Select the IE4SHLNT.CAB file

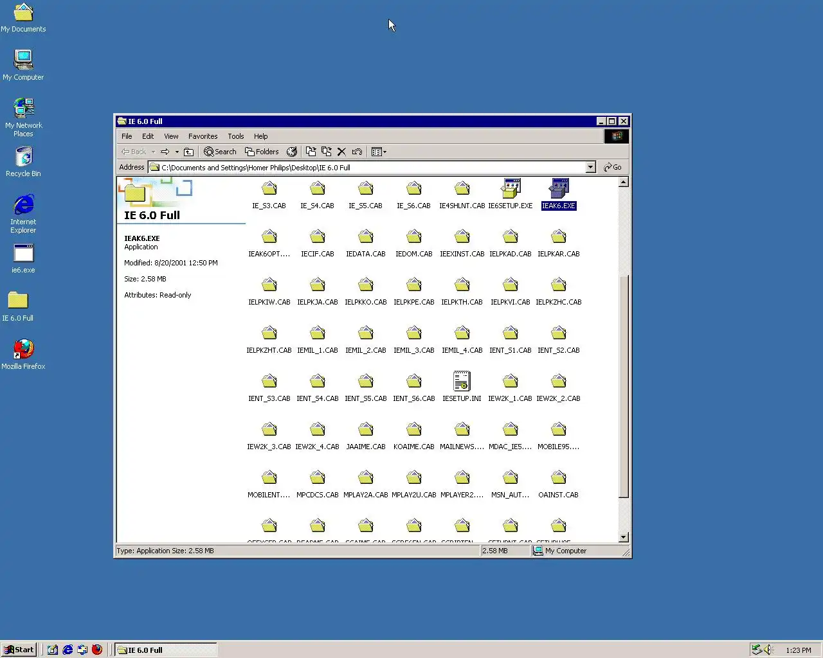462,195
